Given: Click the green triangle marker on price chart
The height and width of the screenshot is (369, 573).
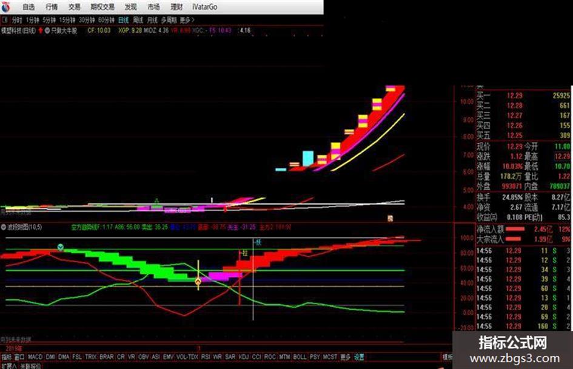Looking at the screenshot, I should pyautogui.click(x=157, y=201).
